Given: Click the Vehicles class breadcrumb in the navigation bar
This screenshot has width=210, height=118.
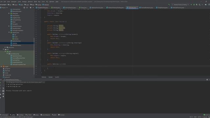Looking at the screenshot, I should coord(46,5).
